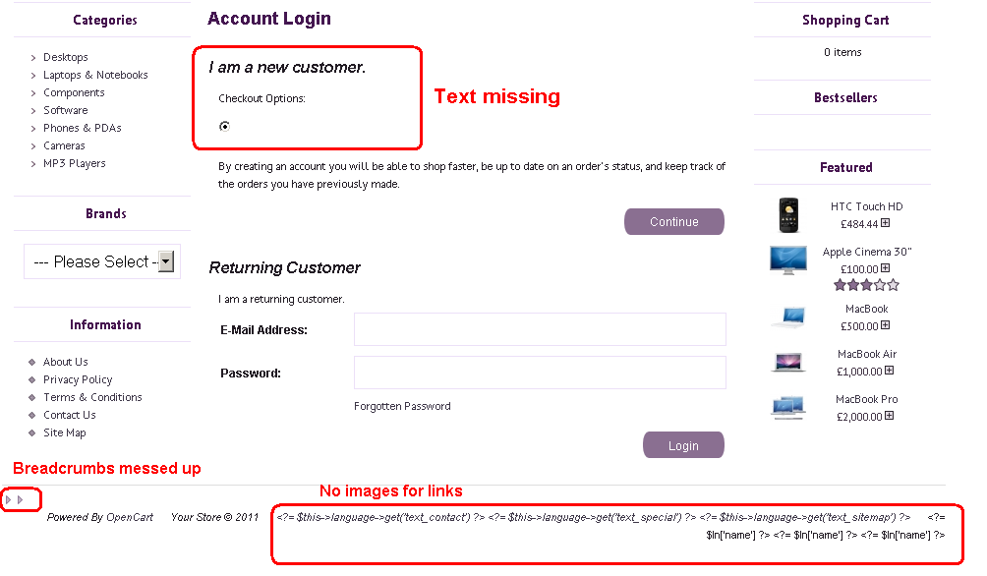Click the plus icon next to Apple Cinema price
Viewport: 987px width, 576px height.
point(885,268)
